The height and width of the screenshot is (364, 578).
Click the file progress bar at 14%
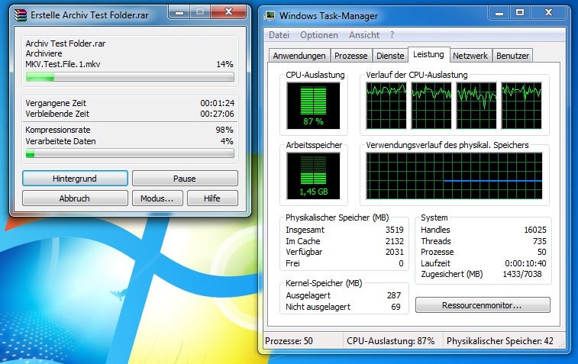pos(130,77)
